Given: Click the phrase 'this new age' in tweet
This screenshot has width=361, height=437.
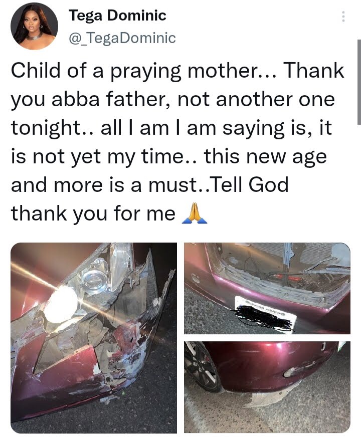Looking at the screenshot, I should pos(265,157).
